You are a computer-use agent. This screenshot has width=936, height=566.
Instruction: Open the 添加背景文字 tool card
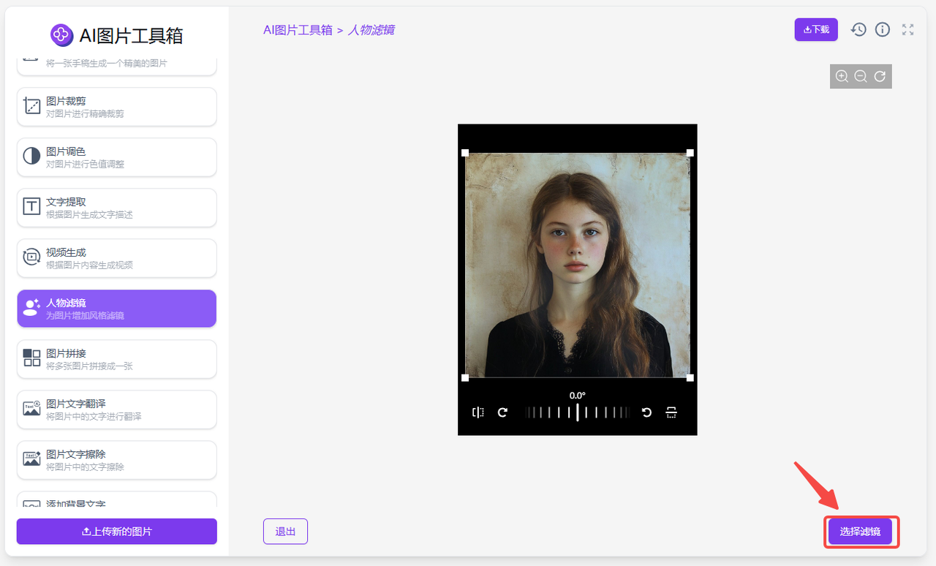(117, 499)
